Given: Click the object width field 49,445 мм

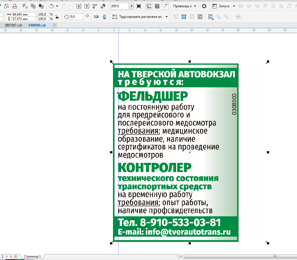Looking at the screenshot, I should (x=24, y=14).
